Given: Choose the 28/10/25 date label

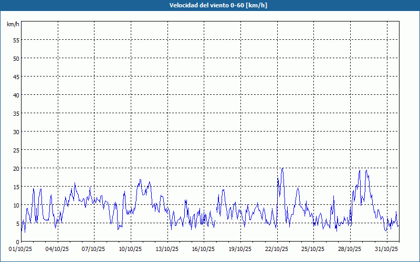Looking at the screenshot, I should 350,249.
